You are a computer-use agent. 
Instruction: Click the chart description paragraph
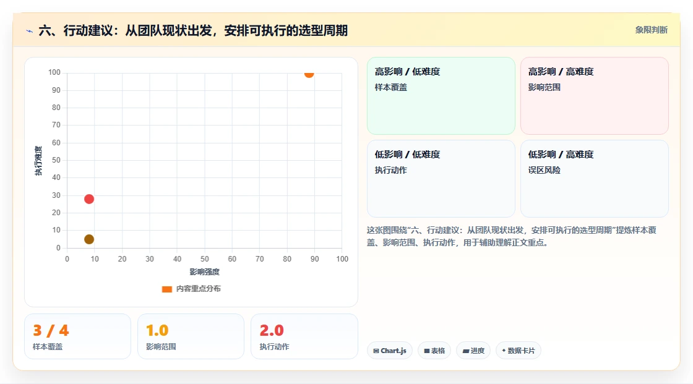point(511,236)
